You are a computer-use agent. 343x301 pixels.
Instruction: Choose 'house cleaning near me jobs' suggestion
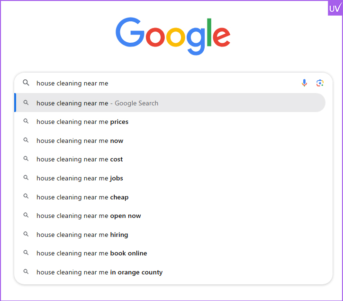pos(80,179)
